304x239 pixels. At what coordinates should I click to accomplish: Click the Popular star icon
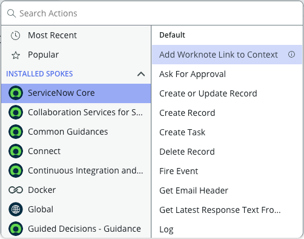pos(16,55)
